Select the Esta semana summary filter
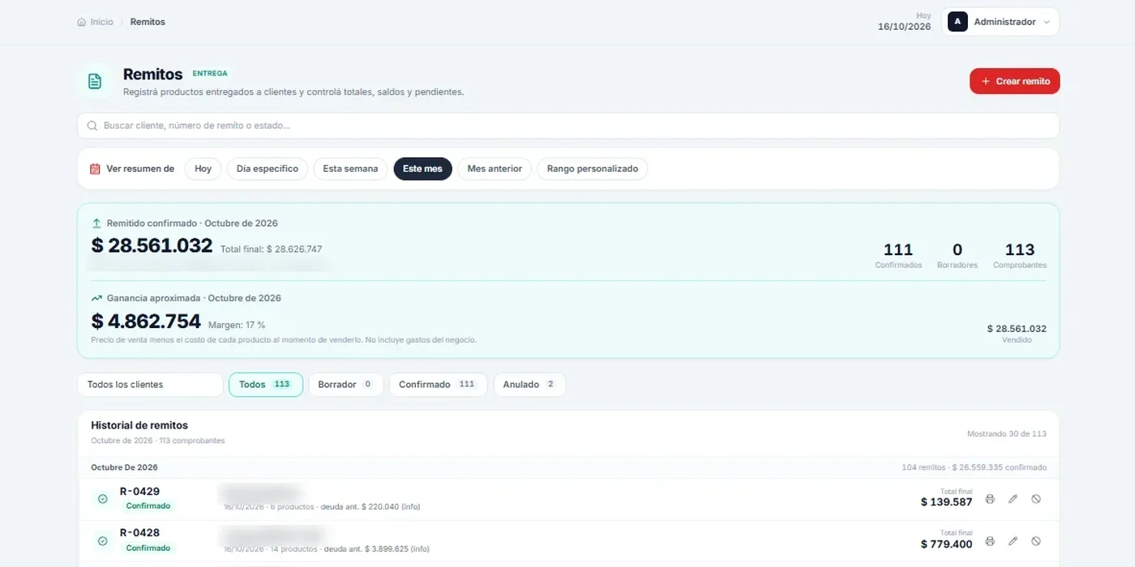Viewport: 1135px width, 567px height. [x=350, y=168]
